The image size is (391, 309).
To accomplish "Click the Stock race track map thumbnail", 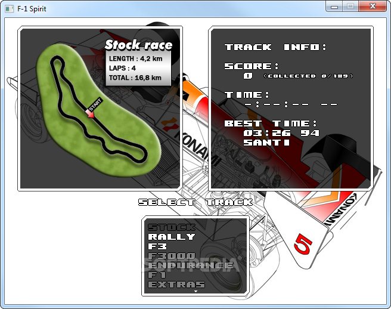I will point(98,110).
